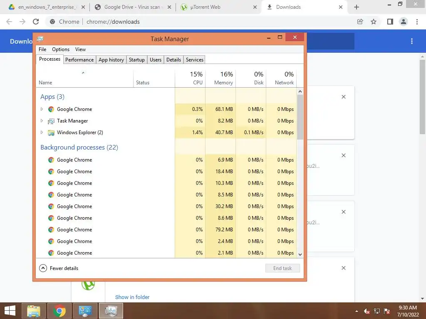Image resolution: width=426 pixels, height=319 pixels.
Task: Open a new Chrome tab with plus icon
Action: 357,7
